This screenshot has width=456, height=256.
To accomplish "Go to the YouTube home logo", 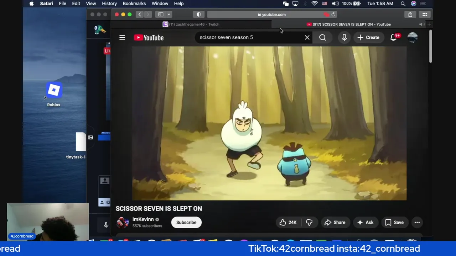I will tap(149, 37).
